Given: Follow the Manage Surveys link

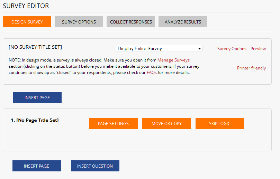Looking at the screenshot, I should 173,60.
